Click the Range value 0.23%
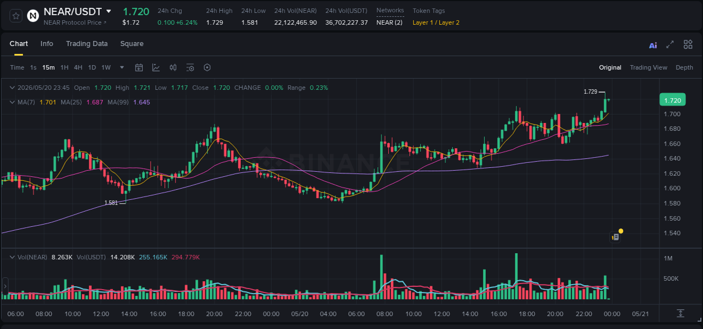This screenshot has width=703, height=329. coord(319,88)
